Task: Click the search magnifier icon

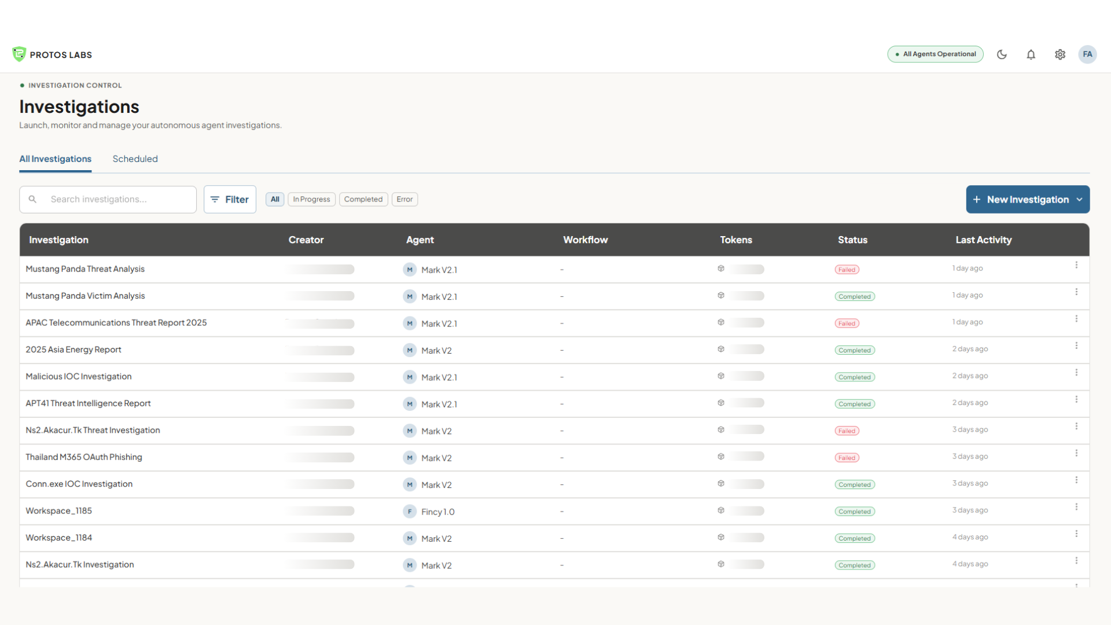Action: coord(32,199)
